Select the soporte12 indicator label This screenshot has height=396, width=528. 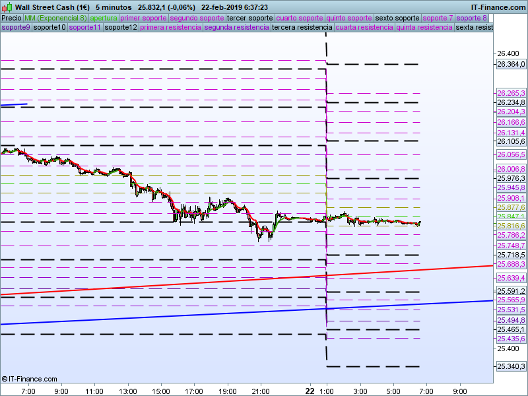121,27
